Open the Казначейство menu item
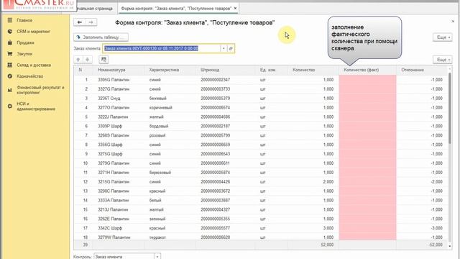Viewport: 460px width, 259px height. point(30,76)
